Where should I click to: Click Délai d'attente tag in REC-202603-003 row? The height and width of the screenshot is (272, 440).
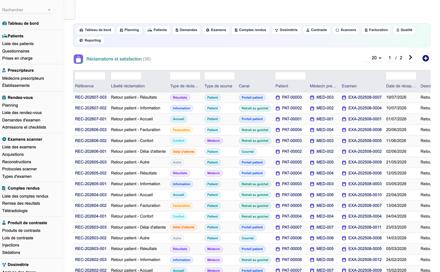click(184, 228)
